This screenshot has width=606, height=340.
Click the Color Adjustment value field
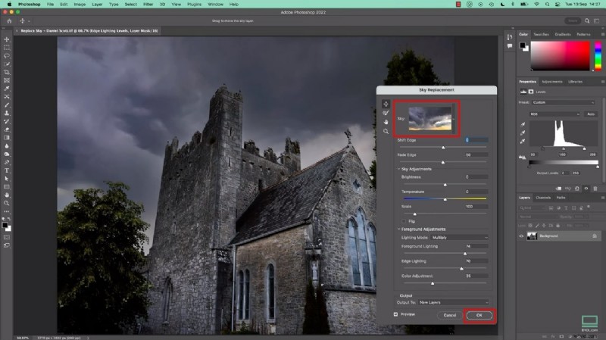(476, 276)
